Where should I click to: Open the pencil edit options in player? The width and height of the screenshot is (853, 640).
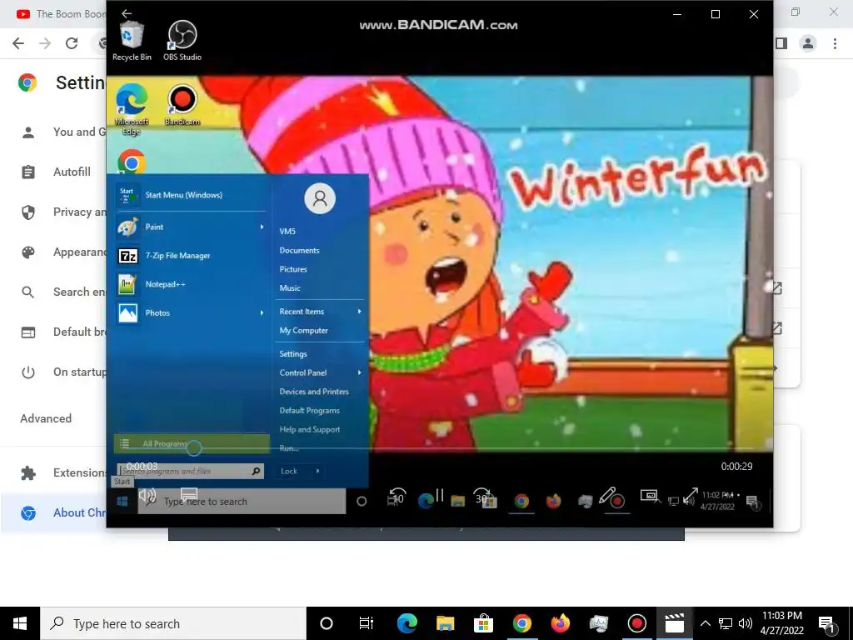[606, 495]
